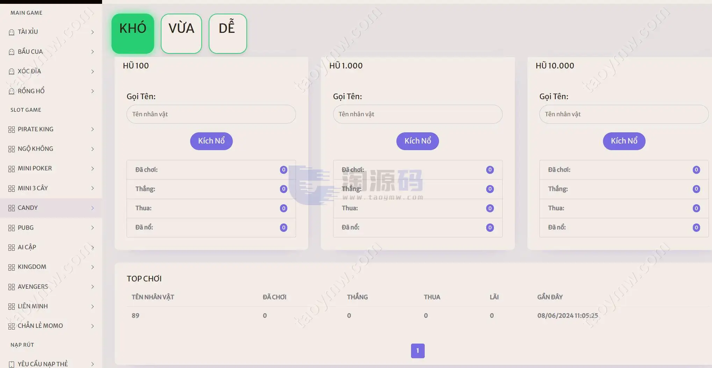Click Đã nổ badge in HŨ 10.000 card

tap(696, 228)
